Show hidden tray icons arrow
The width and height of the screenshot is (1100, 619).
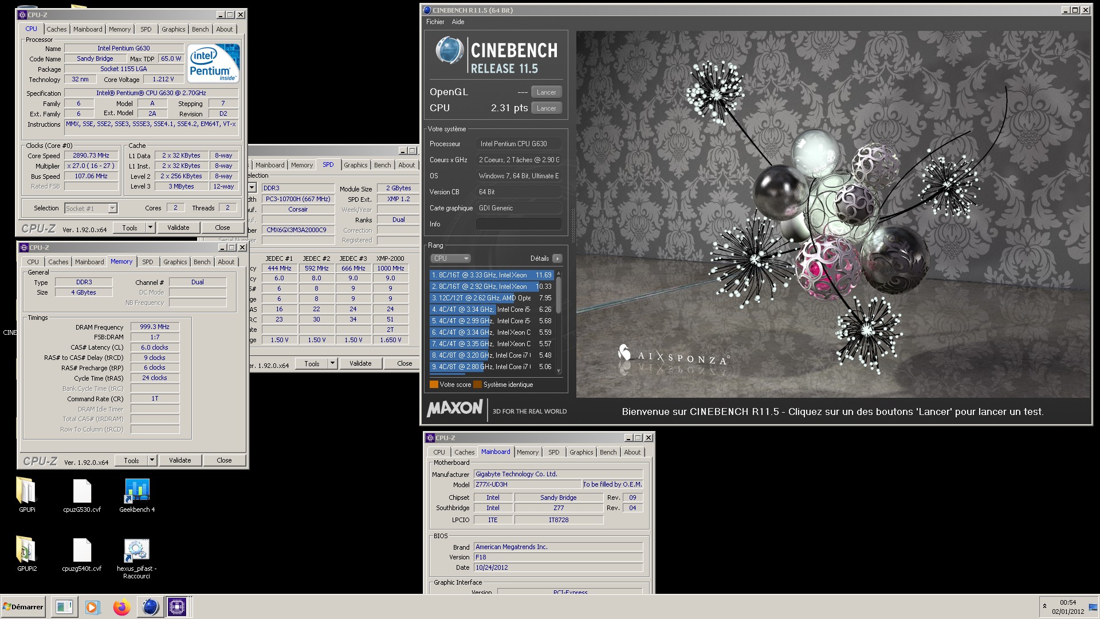pos(1044,606)
